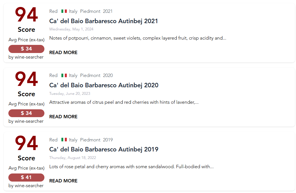
Task: Click the 94 score on the 2021 wine
Action: 26,15
